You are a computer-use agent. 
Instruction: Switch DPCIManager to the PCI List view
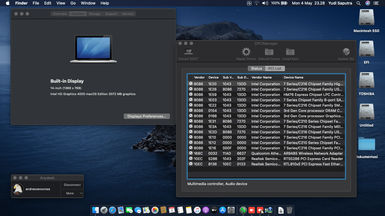point(275,68)
